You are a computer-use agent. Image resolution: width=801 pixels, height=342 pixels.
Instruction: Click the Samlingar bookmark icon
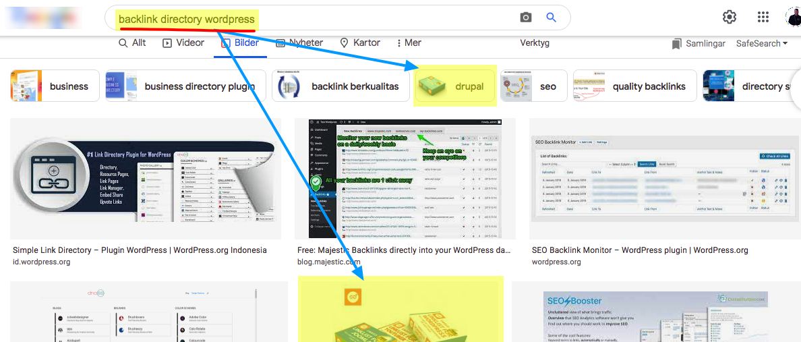coord(677,44)
